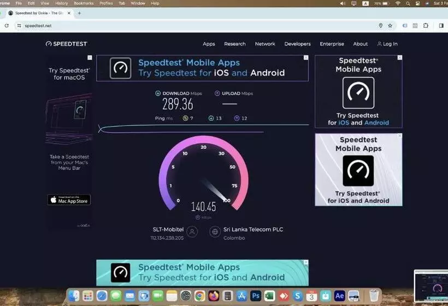Go to the Apps page in navigation
The height and width of the screenshot is (306, 448).
pyautogui.click(x=209, y=44)
